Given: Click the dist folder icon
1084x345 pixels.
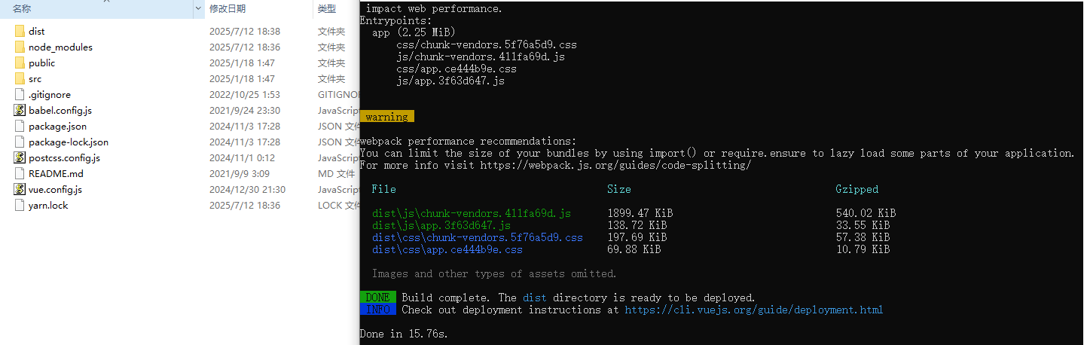Looking at the screenshot, I should [20, 32].
